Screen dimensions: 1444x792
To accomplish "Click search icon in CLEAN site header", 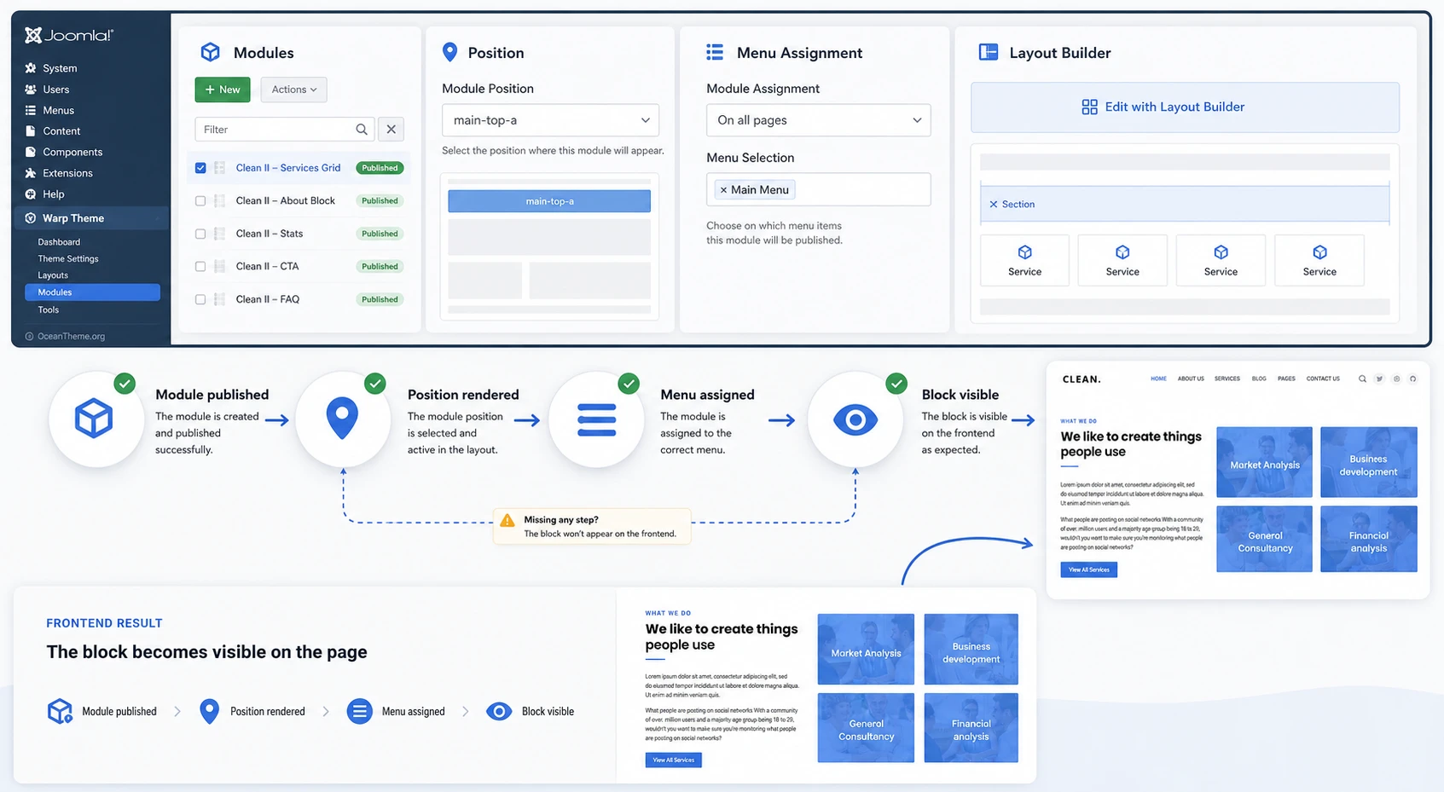I will point(1362,379).
